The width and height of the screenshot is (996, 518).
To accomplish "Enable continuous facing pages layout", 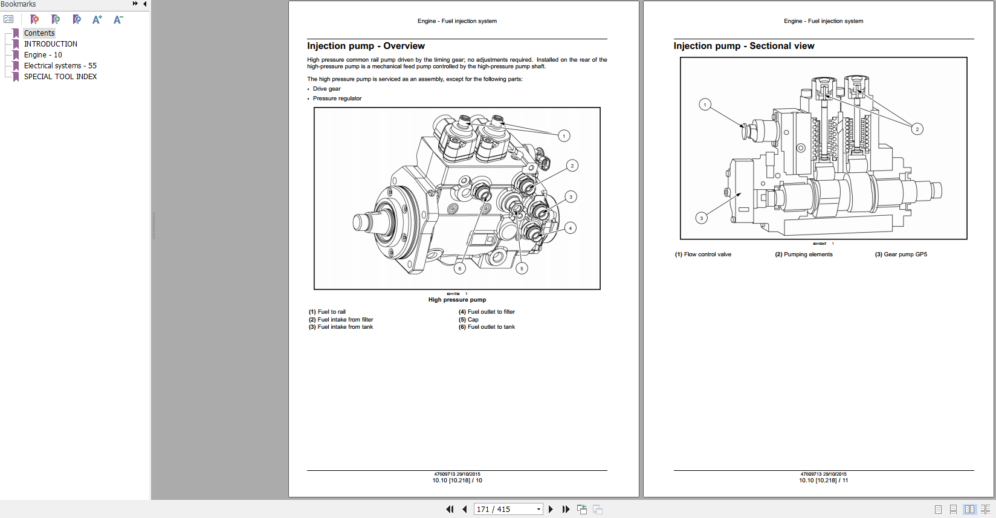I will 985,510.
